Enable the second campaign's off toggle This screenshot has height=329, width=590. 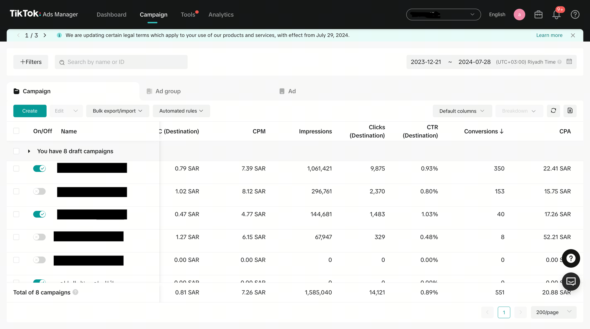(x=39, y=191)
